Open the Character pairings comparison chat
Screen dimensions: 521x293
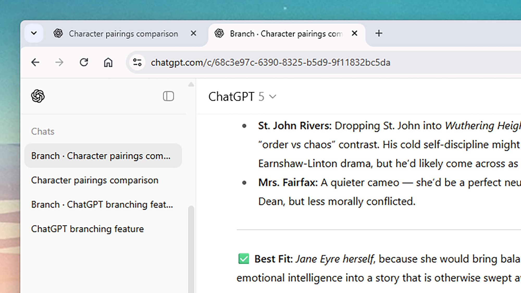(95, 180)
